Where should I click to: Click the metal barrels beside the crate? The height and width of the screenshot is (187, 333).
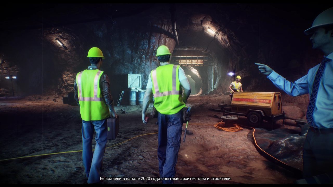137,97
